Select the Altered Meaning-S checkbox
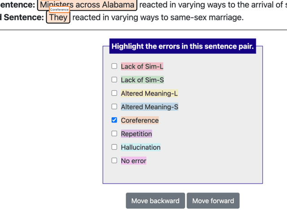The width and height of the screenshot is (287, 210). [114, 106]
